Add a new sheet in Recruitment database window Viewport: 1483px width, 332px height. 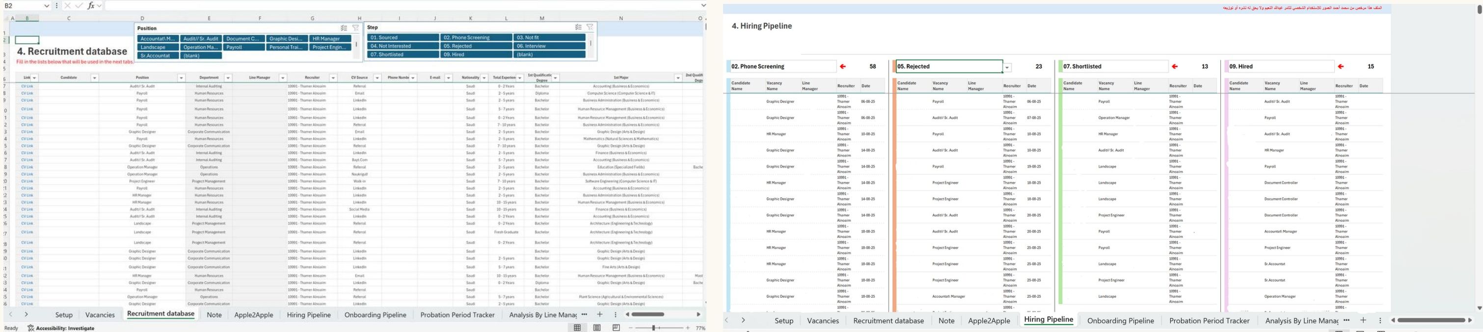coord(600,314)
